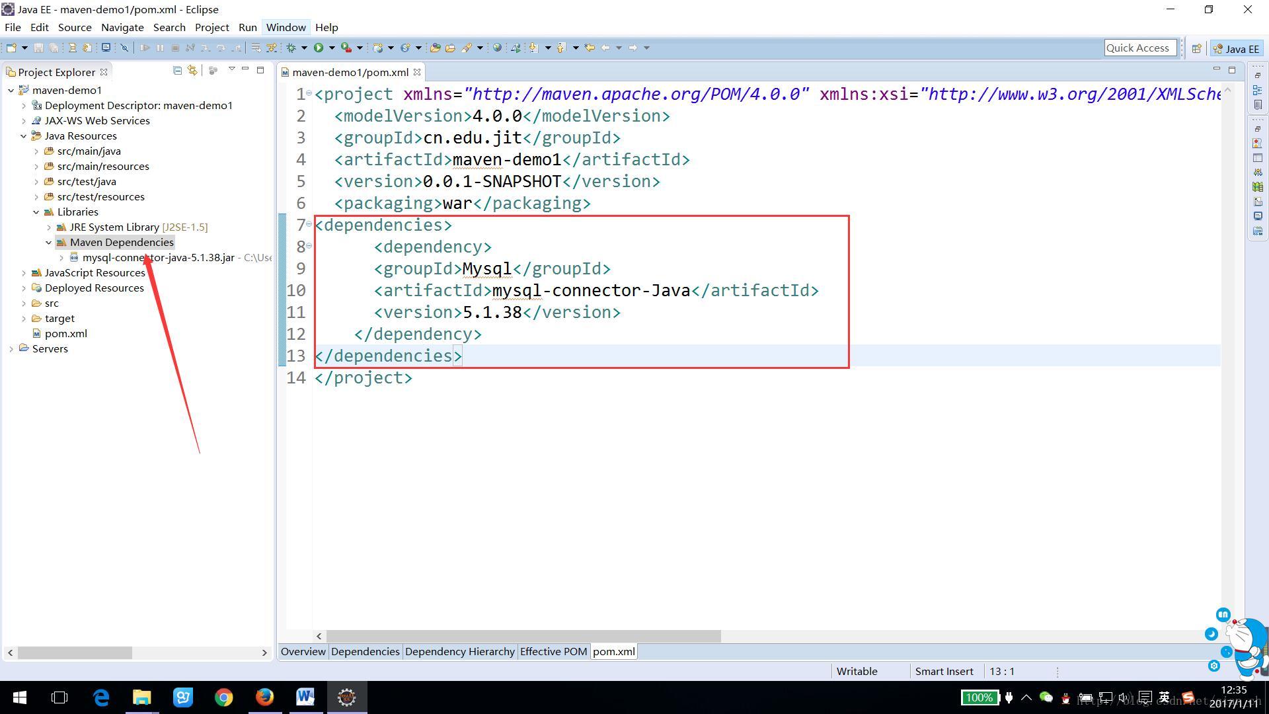The height and width of the screenshot is (714, 1269).
Task: Open the Open Perspective button
Action: point(1196,48)
